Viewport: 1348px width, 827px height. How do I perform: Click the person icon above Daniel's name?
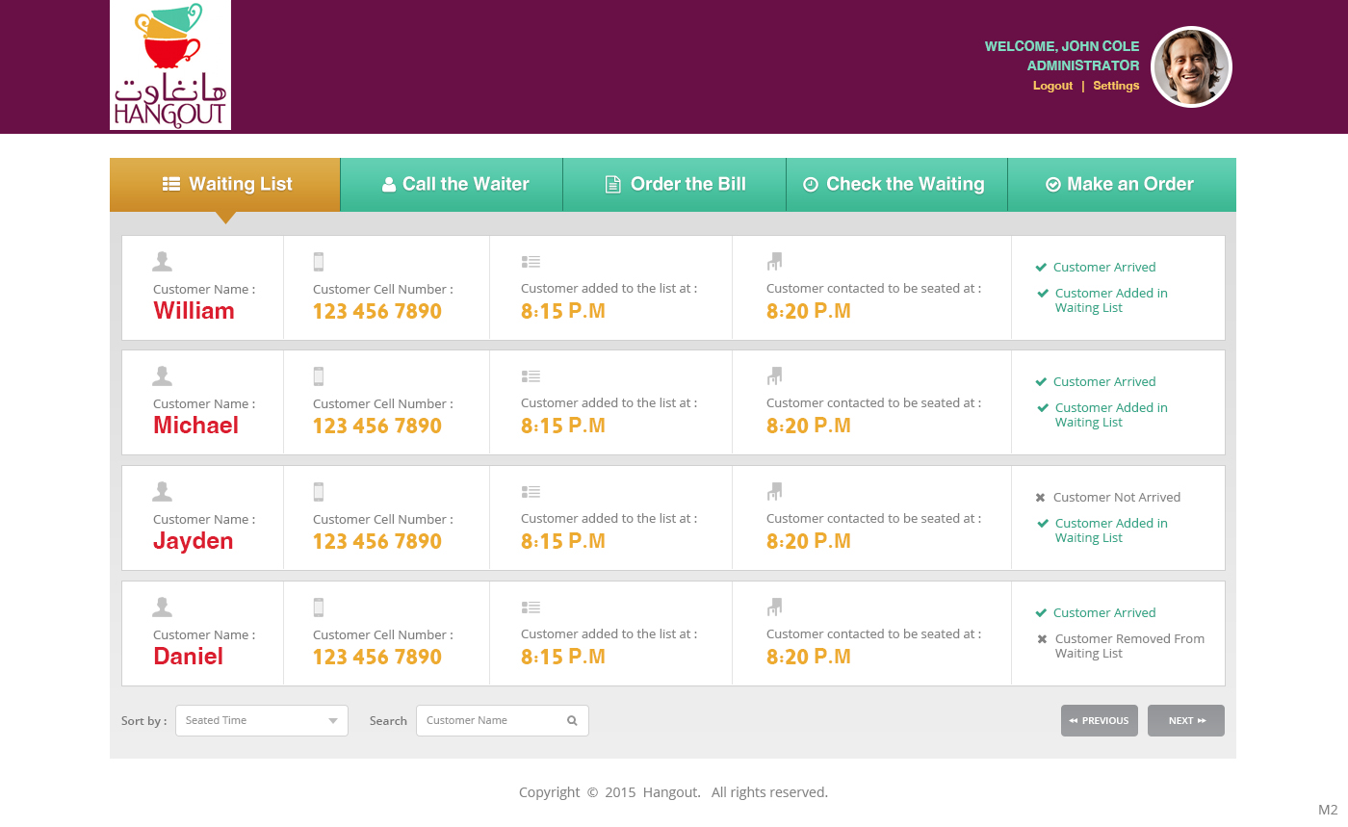[x=162, y=607]
